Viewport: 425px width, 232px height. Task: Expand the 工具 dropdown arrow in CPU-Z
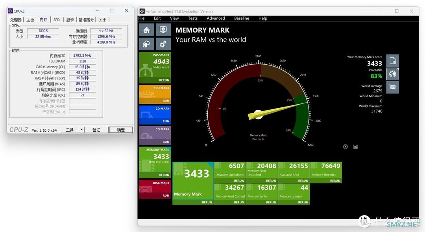click(x=81, y=130)
